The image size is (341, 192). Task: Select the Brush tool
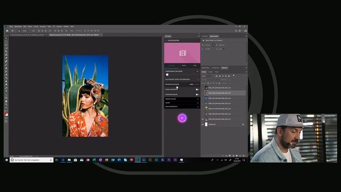6,65
